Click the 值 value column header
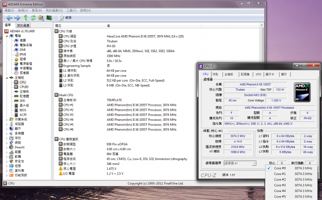The image size is (322, 200). 153,26
